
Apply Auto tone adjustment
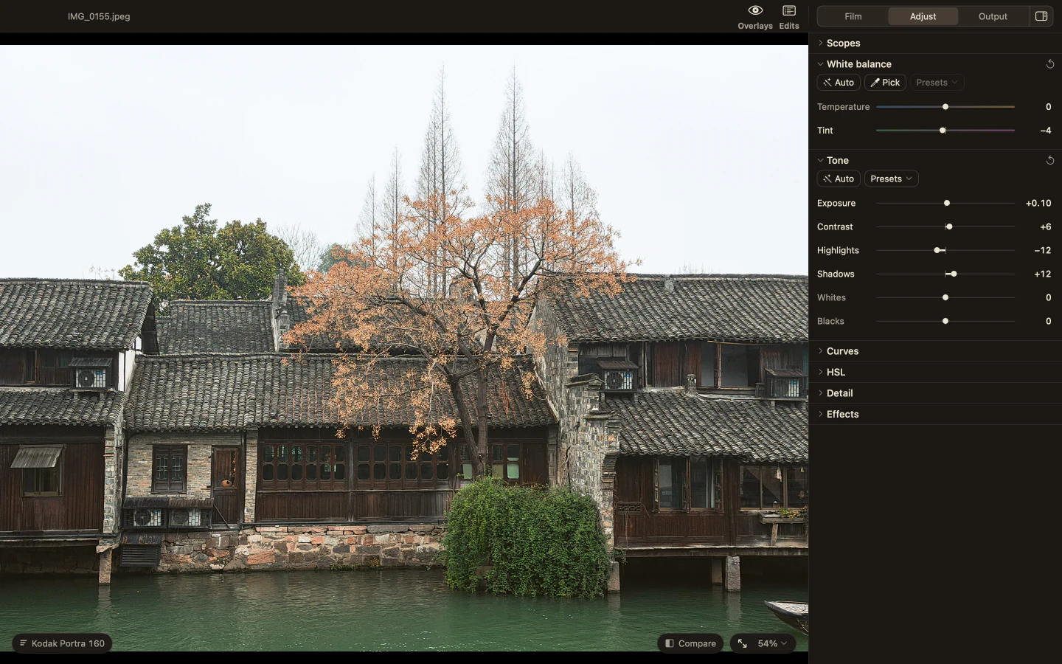click(839, 179)
